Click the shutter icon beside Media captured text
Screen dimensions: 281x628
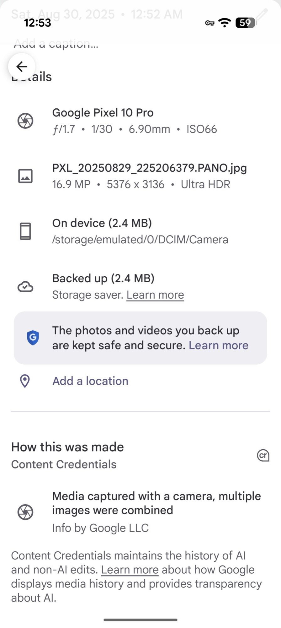[x=25, y=512]
